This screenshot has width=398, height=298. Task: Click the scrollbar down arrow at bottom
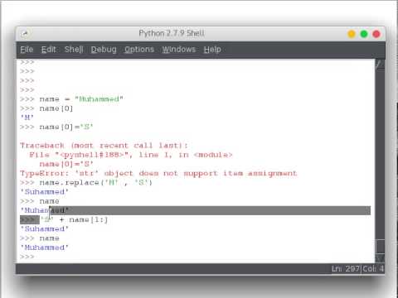tap(380, 258)
